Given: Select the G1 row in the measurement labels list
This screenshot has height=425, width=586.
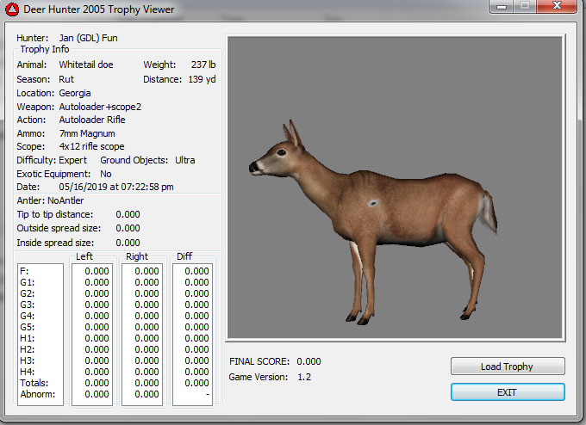Looking at the screenshot, I should [x=26, y=282].
